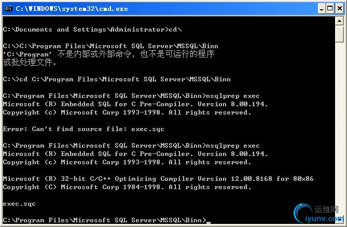This screenshot has height=227, width=347.
Task: Click the vertical scrollbar thumb
Action: pyautogui.click(x=339, y=34)
